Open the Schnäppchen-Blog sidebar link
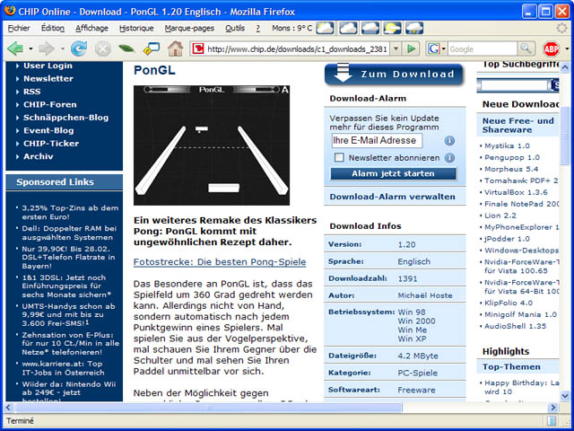This screenshot has width=574, height=431. (x=65, y=118)
